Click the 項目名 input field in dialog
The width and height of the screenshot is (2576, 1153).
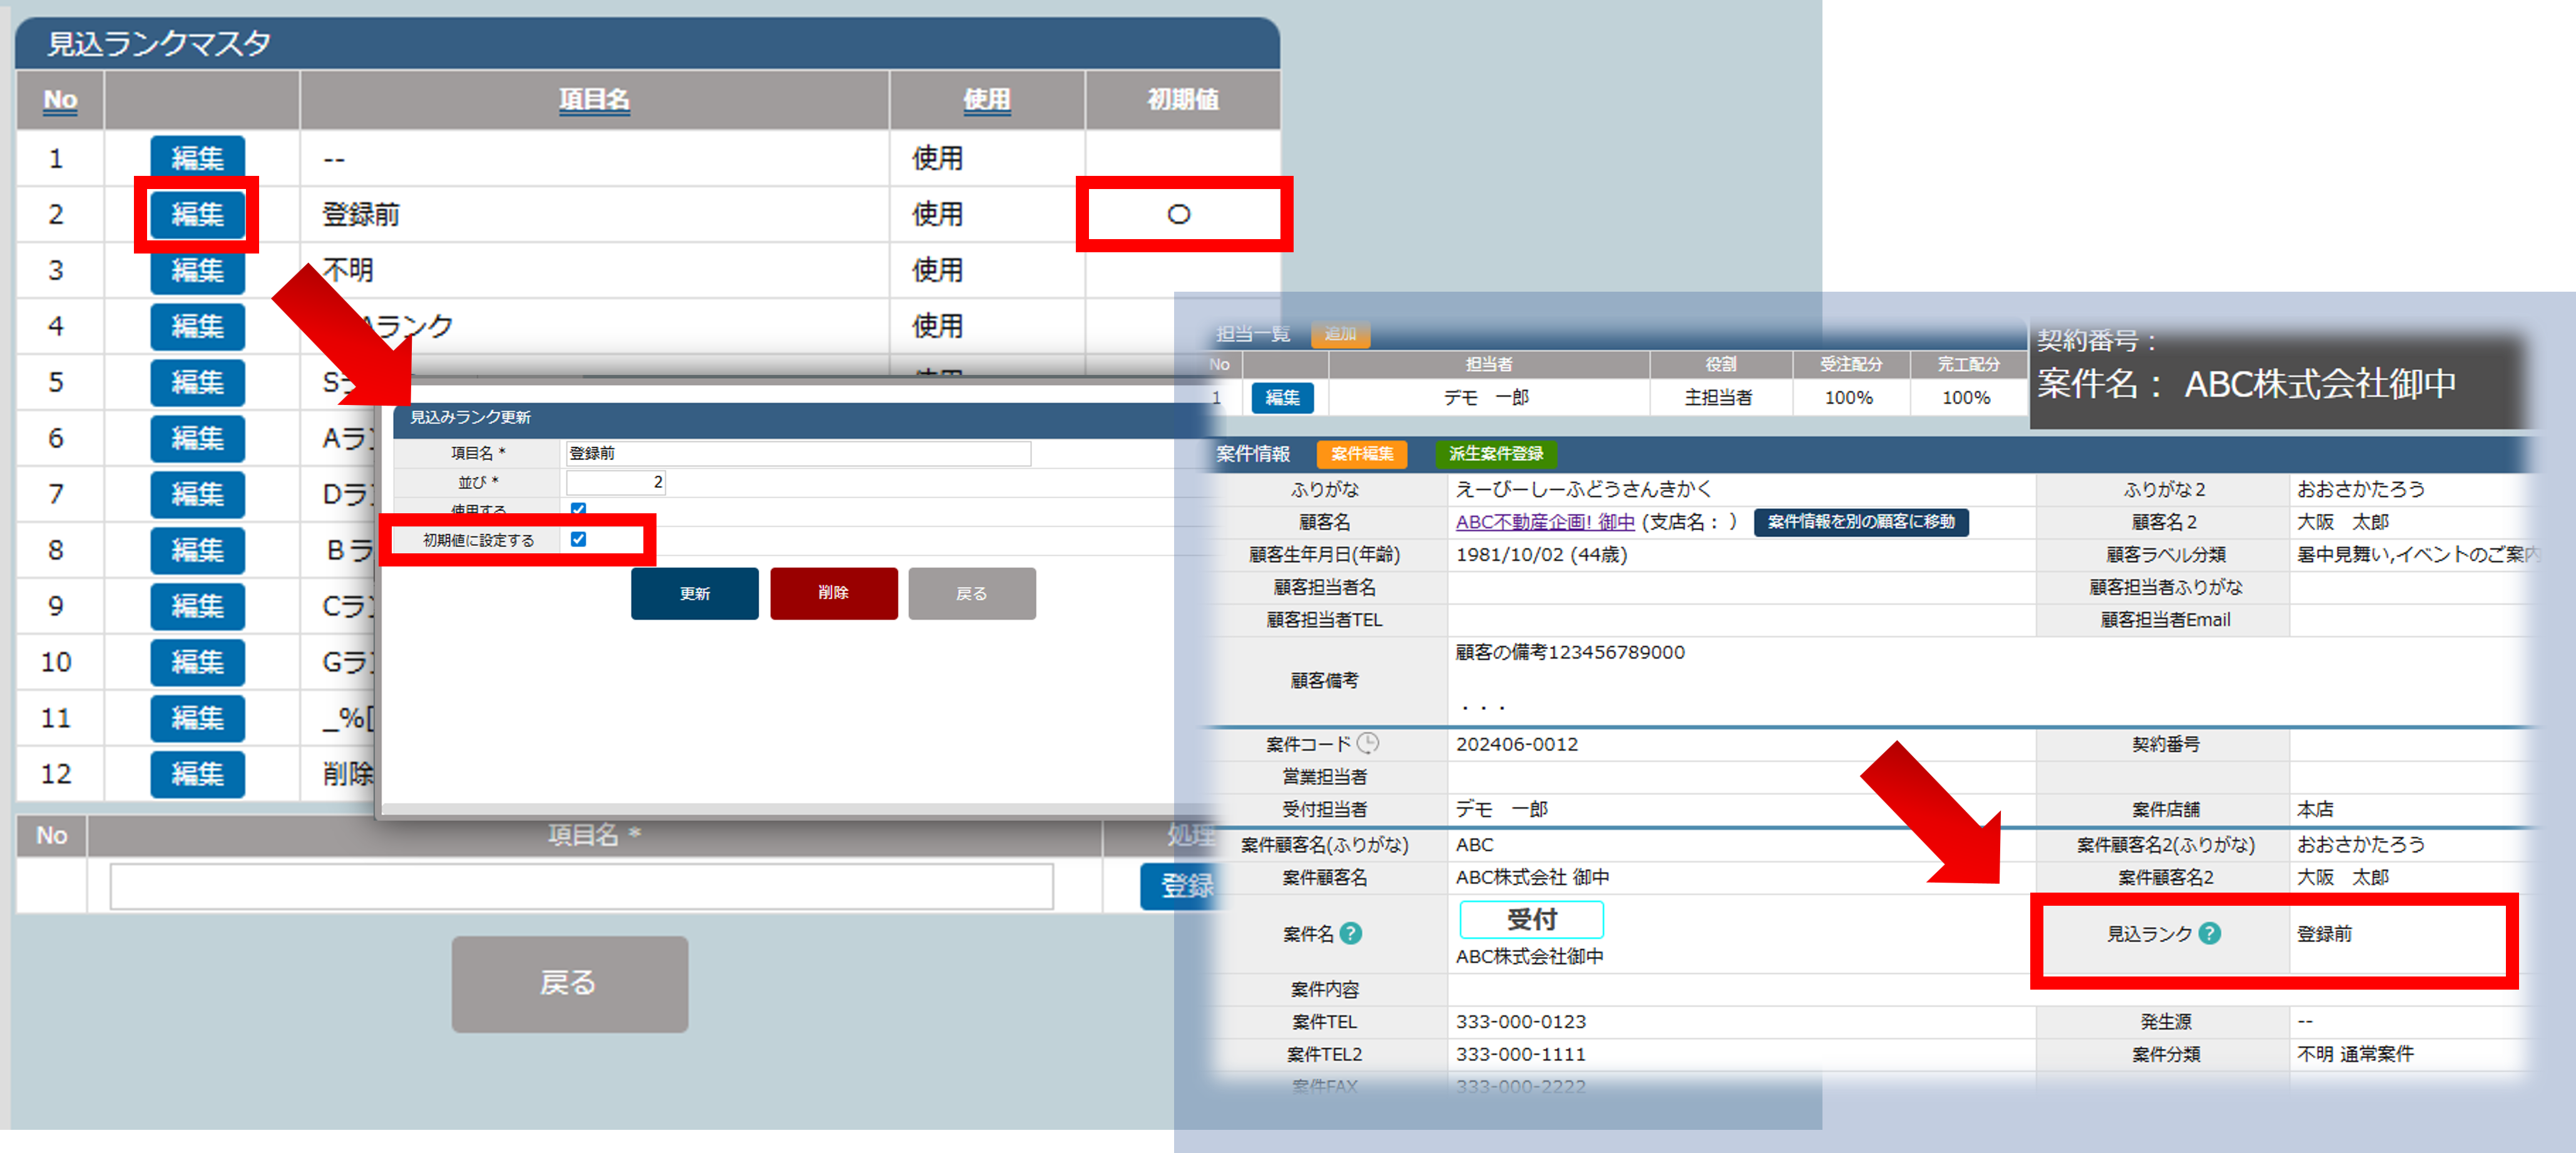tap(797, 453)
